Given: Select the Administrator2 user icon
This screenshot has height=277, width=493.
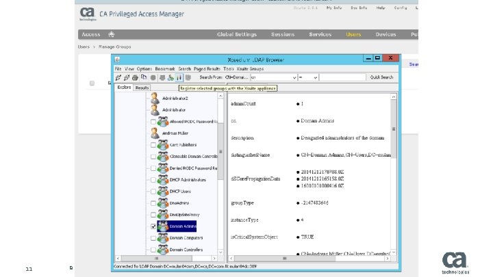Looking at the screenshot, I should tap(155, 98).
